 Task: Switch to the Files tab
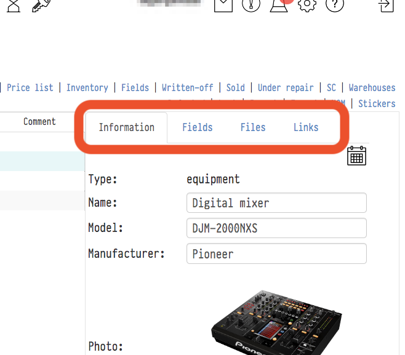252,127
